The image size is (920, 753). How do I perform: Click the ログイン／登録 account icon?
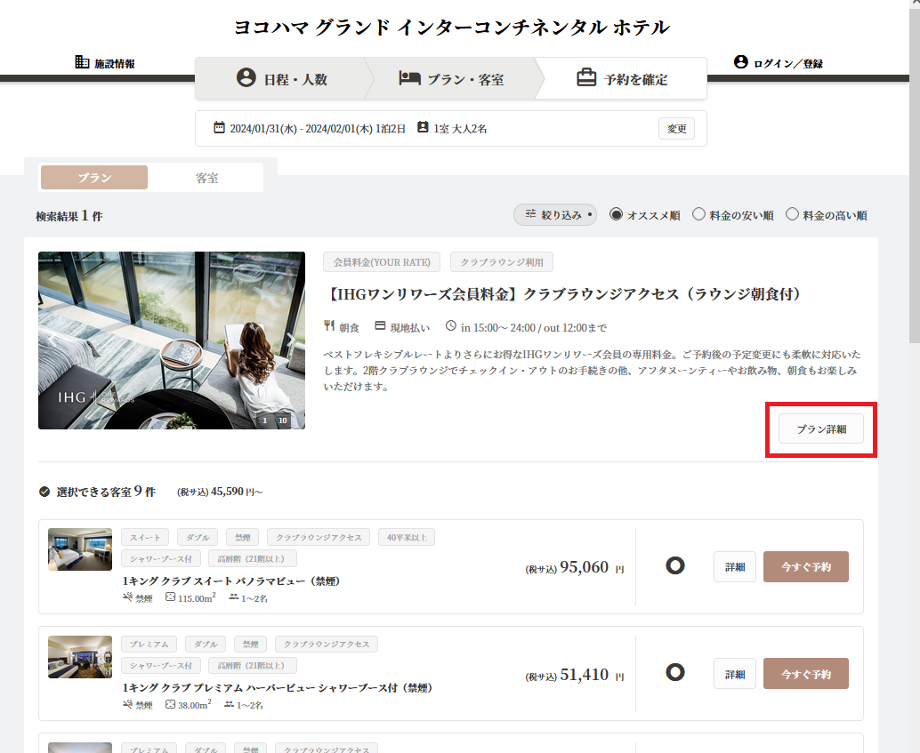741,61
